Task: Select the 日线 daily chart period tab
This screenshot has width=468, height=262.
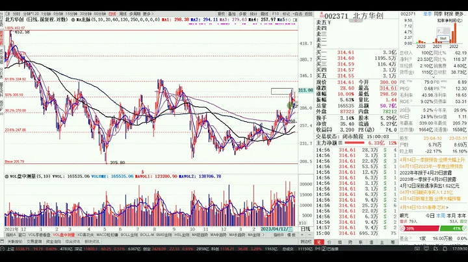Action: coord(112,14)
